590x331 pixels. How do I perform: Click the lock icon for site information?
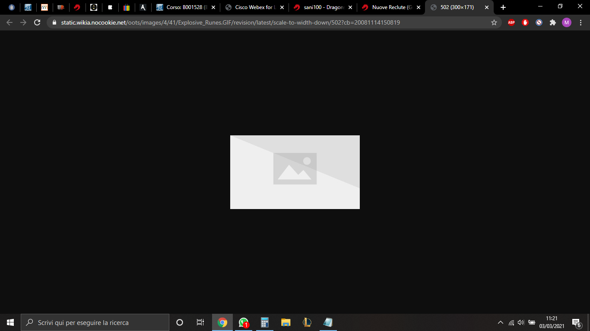point(54,22)
